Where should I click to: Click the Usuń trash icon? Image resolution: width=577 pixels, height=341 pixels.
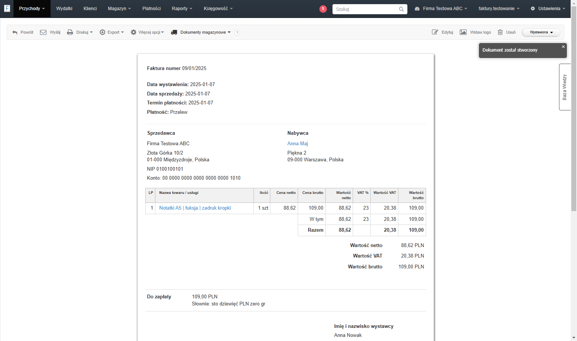pos(500,33)
